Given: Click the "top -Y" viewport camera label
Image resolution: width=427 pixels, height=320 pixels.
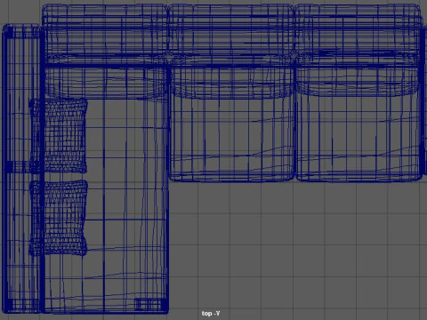Looking at the screenshot, I should [x=211, y=314].
